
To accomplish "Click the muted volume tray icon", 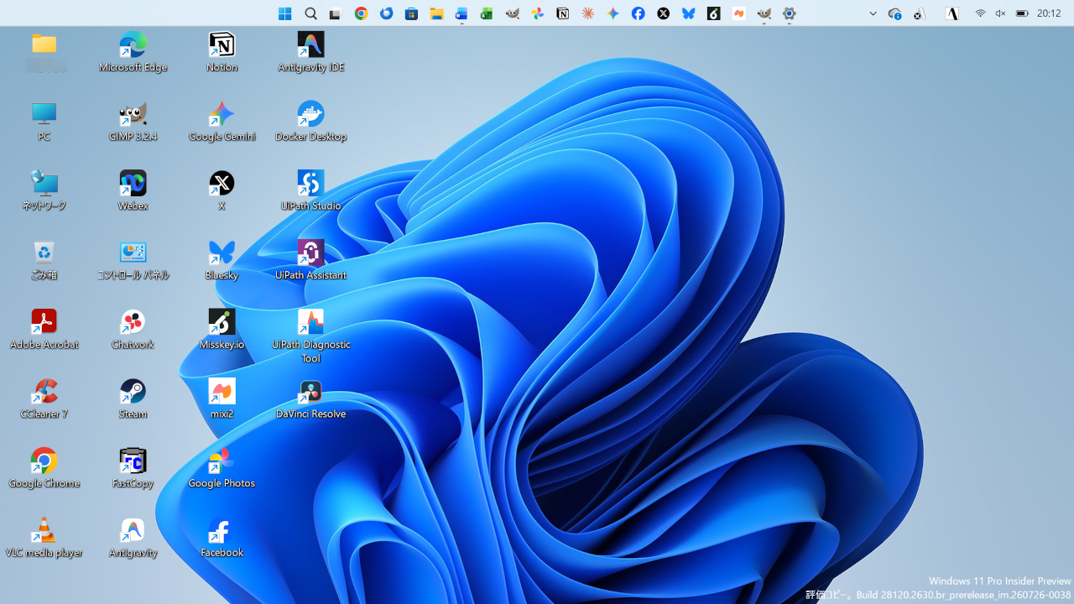I will pyautogui.click(x=1000, y=13).
